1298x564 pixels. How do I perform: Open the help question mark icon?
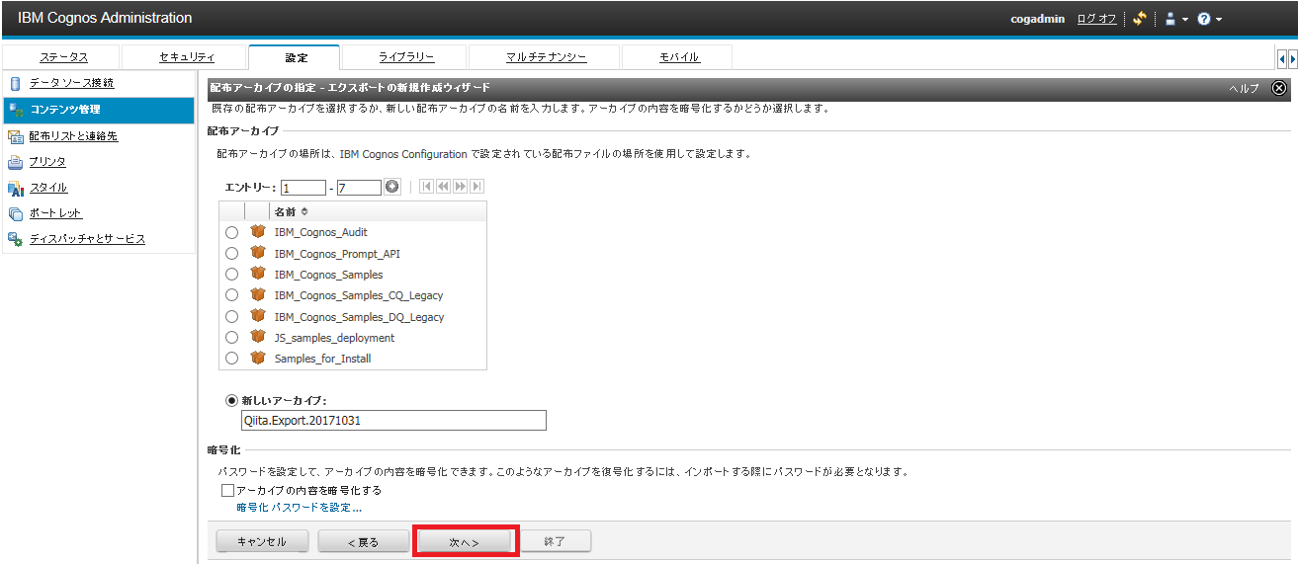(x=1203, y=19)
